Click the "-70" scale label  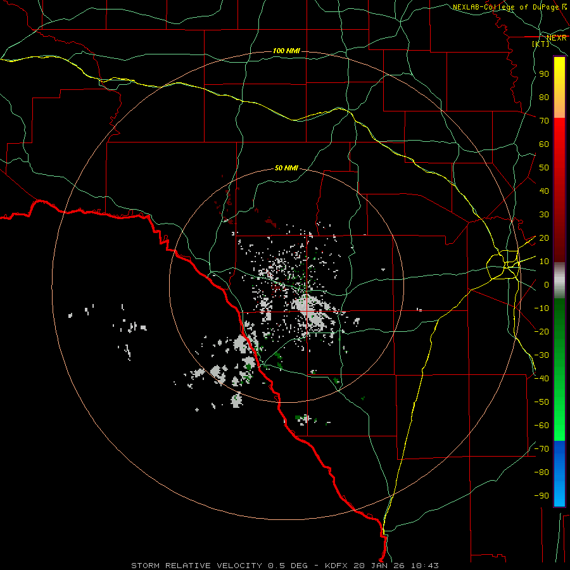tap(541, 449)
